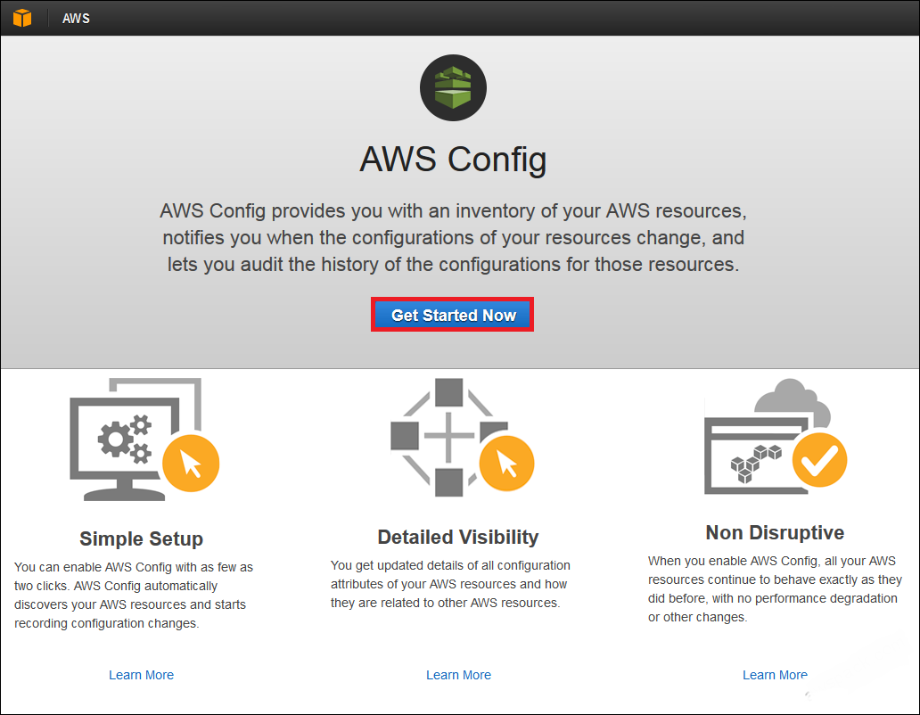
Task: Open Learn More under Non Disruptive
Action: pos(775,675)
